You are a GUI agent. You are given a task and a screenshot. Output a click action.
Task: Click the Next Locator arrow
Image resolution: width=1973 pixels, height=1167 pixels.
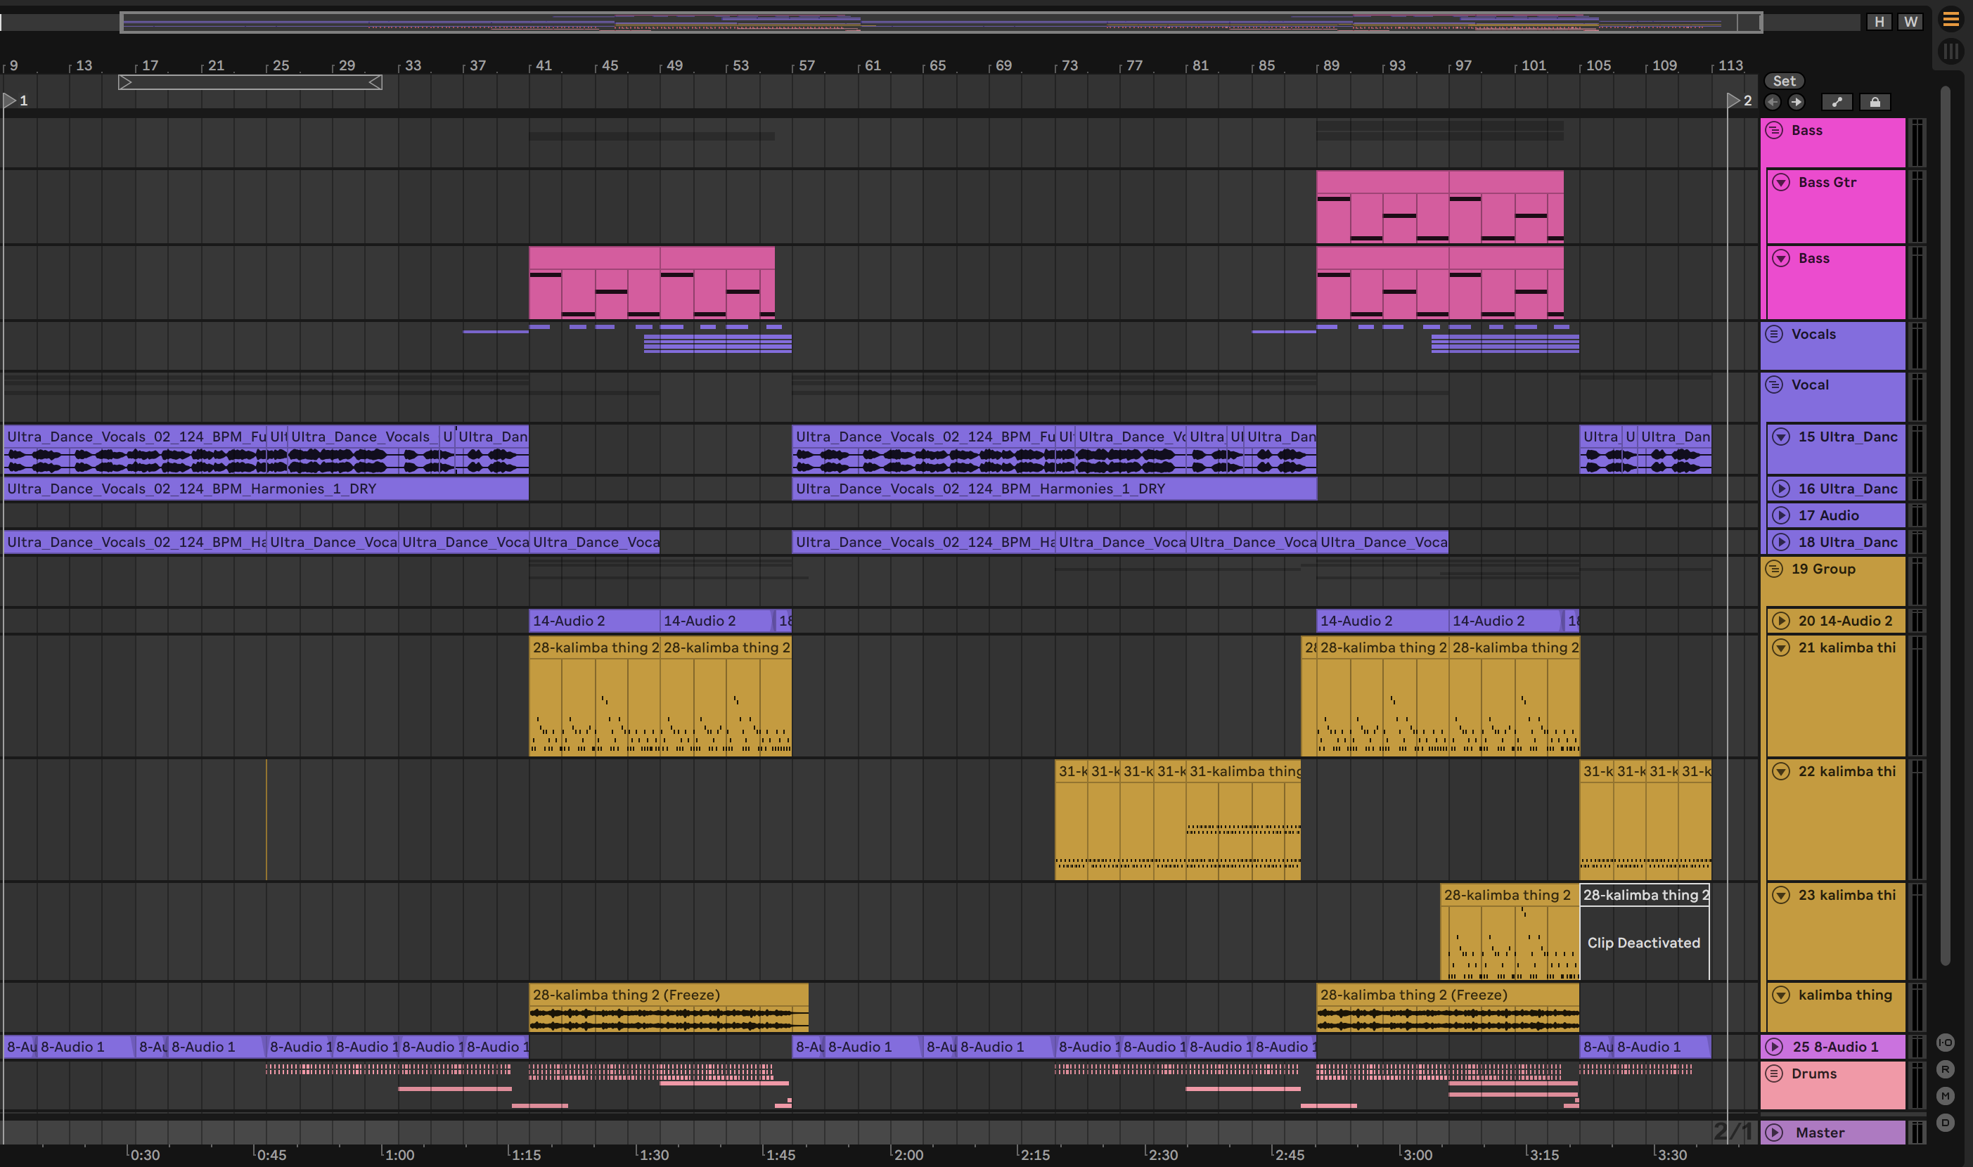click(x=1797, y=102)
